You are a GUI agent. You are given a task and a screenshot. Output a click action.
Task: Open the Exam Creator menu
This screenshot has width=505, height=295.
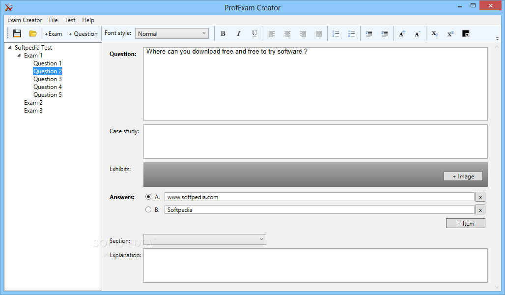pyautogui.click(x=25, y=20)
